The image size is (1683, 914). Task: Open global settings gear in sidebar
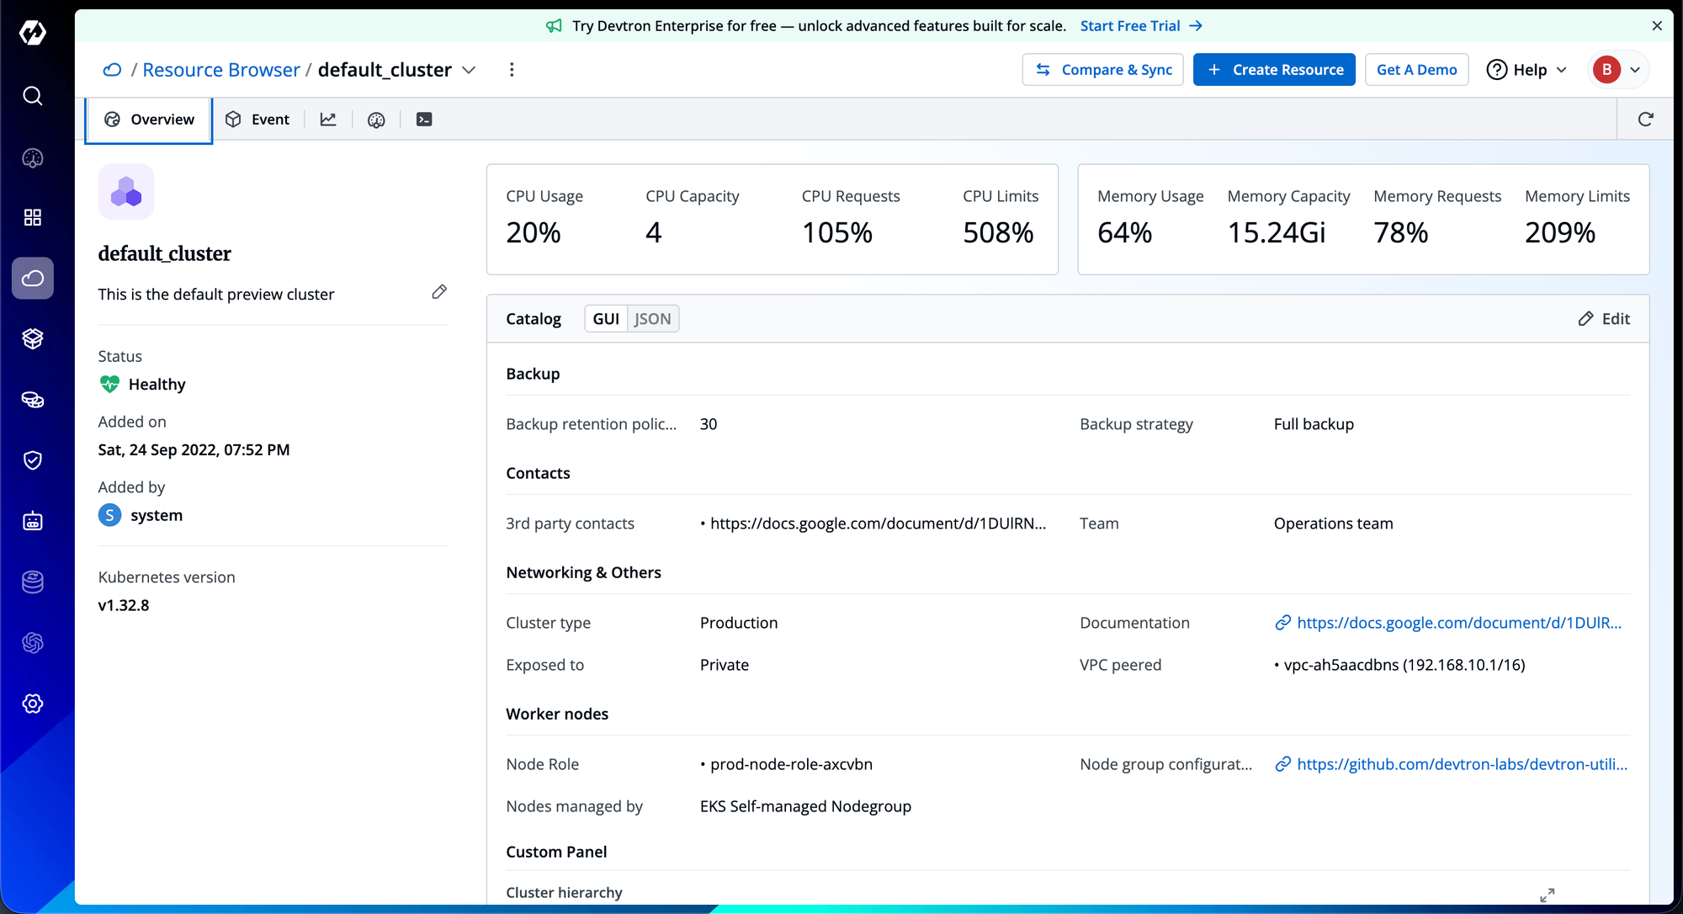pyautogui.click(x=32, y=704)
